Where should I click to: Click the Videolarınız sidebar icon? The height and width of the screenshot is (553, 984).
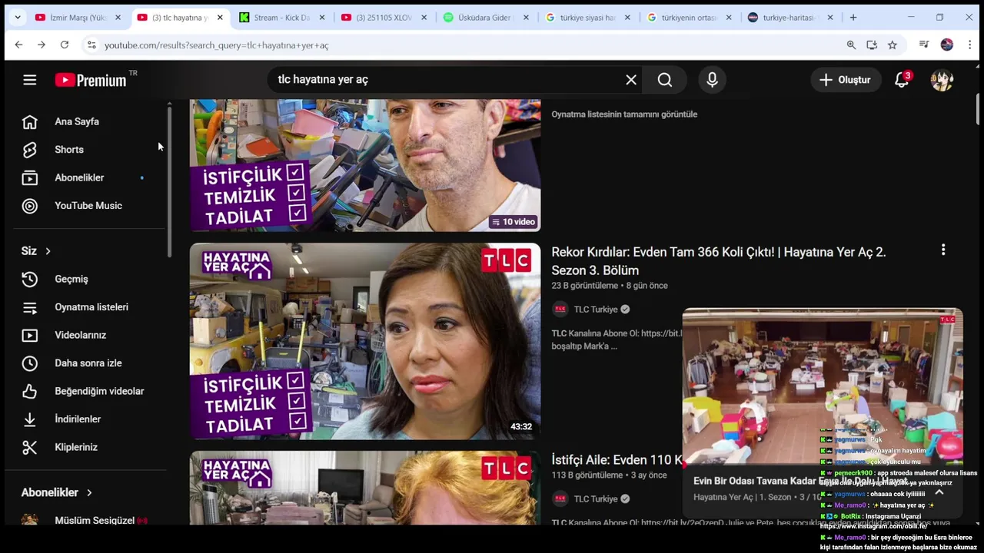pos(30,335)
